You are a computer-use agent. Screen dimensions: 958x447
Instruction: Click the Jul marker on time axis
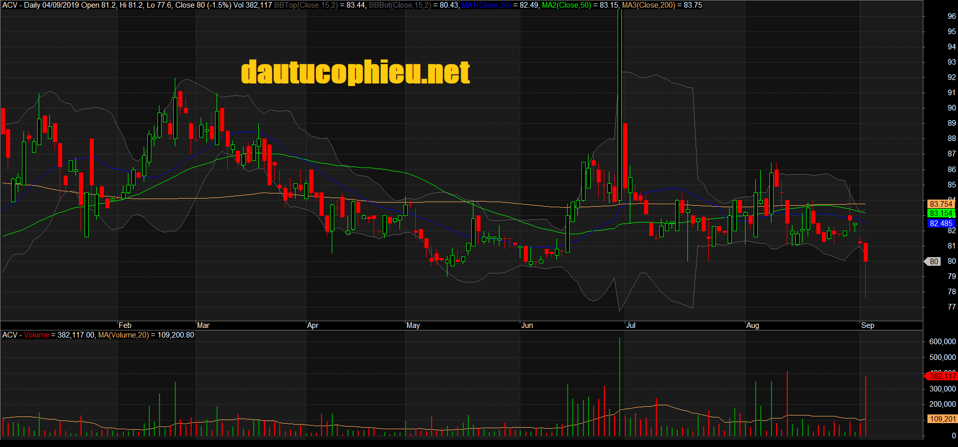[631, 325]
